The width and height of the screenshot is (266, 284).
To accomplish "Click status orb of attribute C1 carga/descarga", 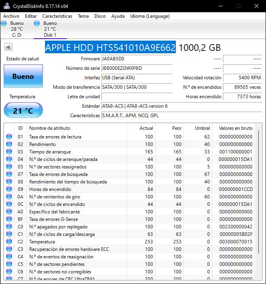I will point(9,234).
